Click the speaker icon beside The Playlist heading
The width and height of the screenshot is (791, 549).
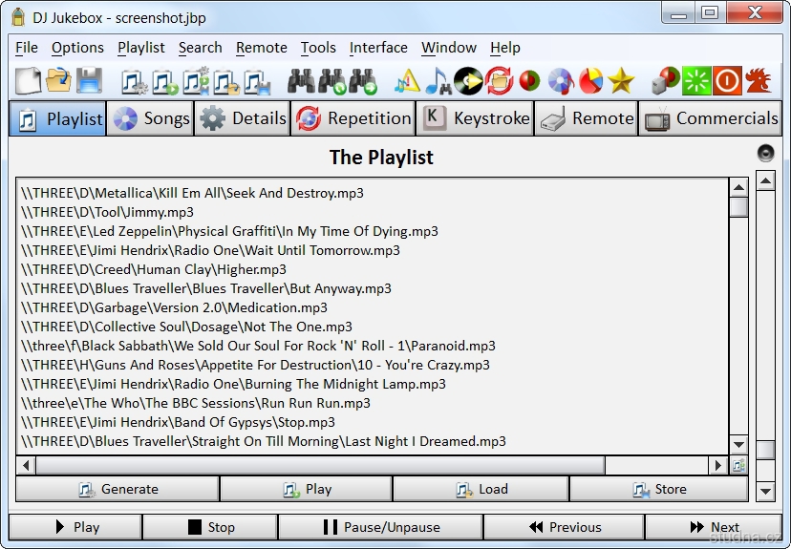click(765, 153)
